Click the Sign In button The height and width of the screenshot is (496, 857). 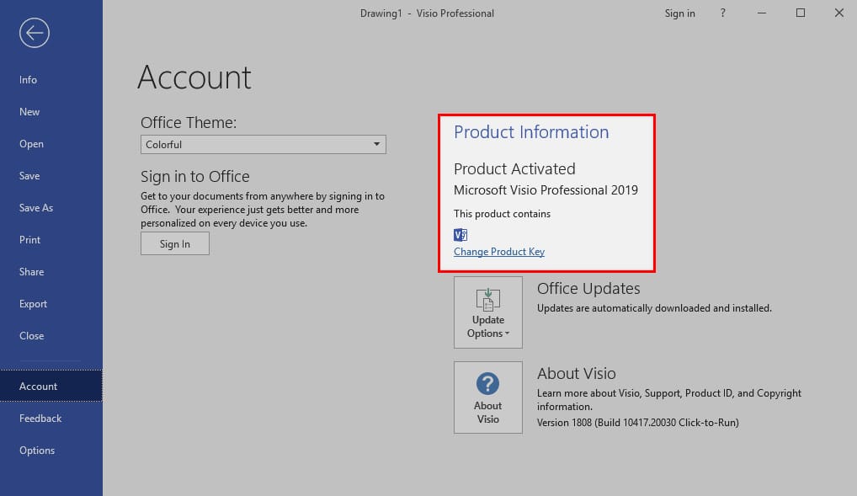pyautogui.click(x=175, y=244)
